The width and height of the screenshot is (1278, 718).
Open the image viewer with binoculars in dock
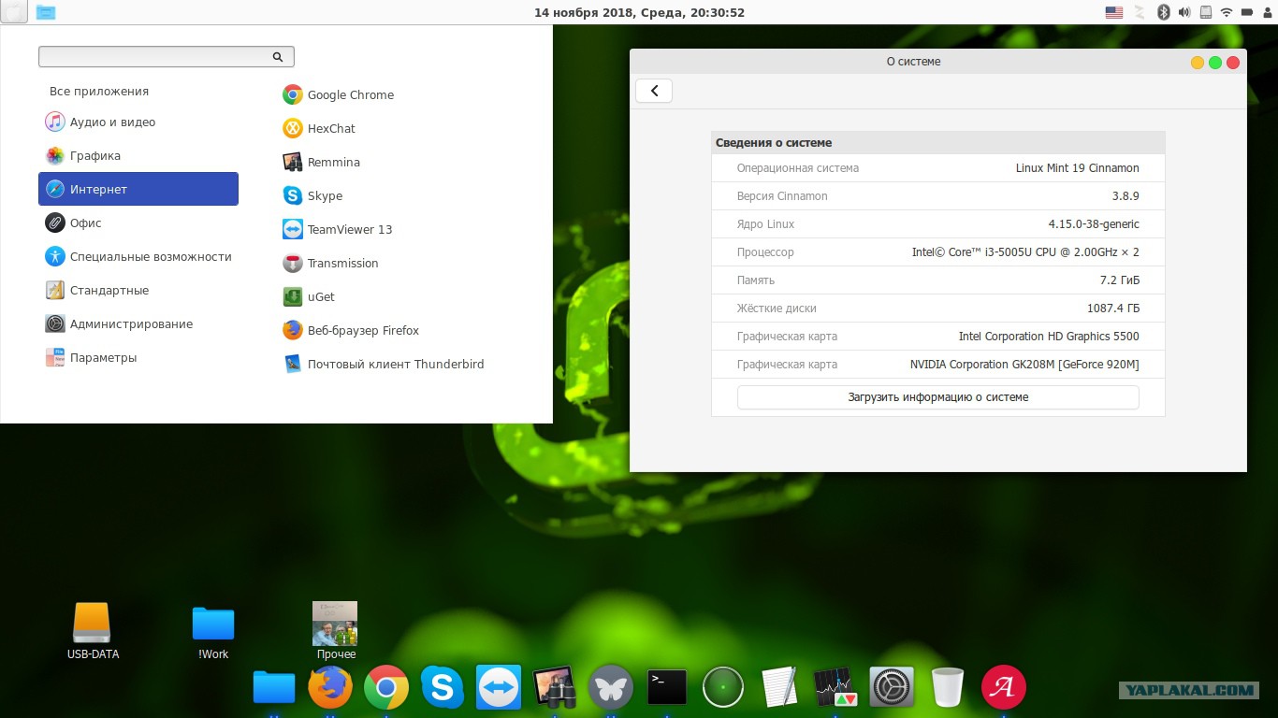[555, 688]
